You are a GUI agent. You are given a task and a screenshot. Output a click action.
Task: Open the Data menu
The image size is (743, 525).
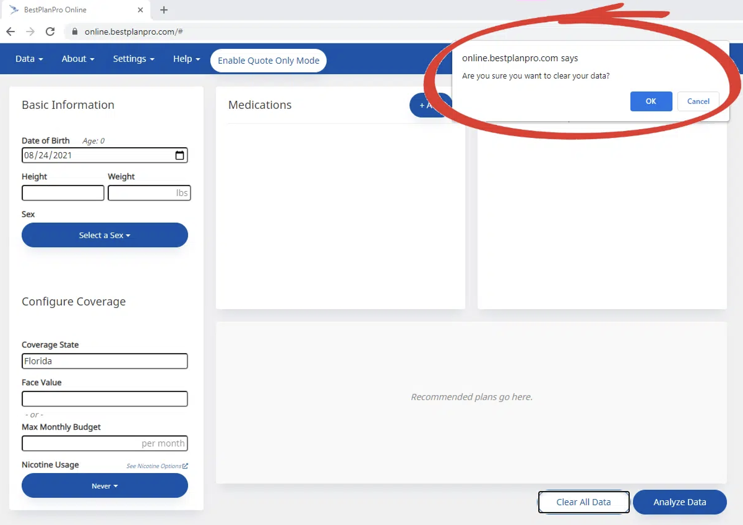pos(29,59)
